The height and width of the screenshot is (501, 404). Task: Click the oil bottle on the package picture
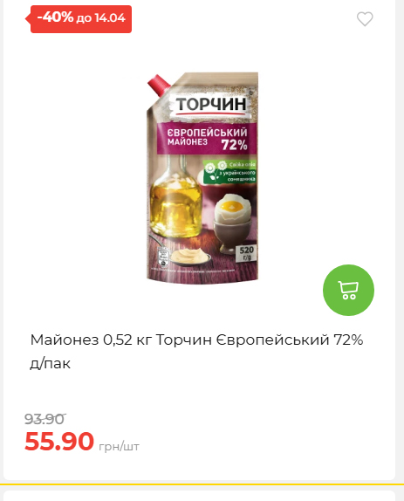[x=175, y=196]
